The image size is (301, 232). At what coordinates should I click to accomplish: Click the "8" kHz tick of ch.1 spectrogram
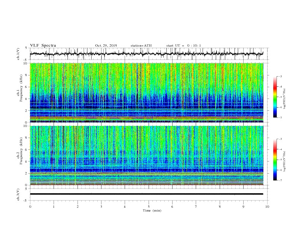coord(27,75)
